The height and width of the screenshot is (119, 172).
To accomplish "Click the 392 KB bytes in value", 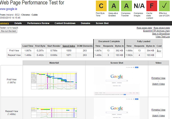I will (x=119, y=51).
